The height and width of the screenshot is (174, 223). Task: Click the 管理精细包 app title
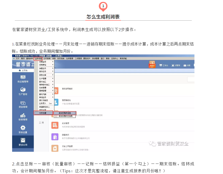(x=67, y=100)
